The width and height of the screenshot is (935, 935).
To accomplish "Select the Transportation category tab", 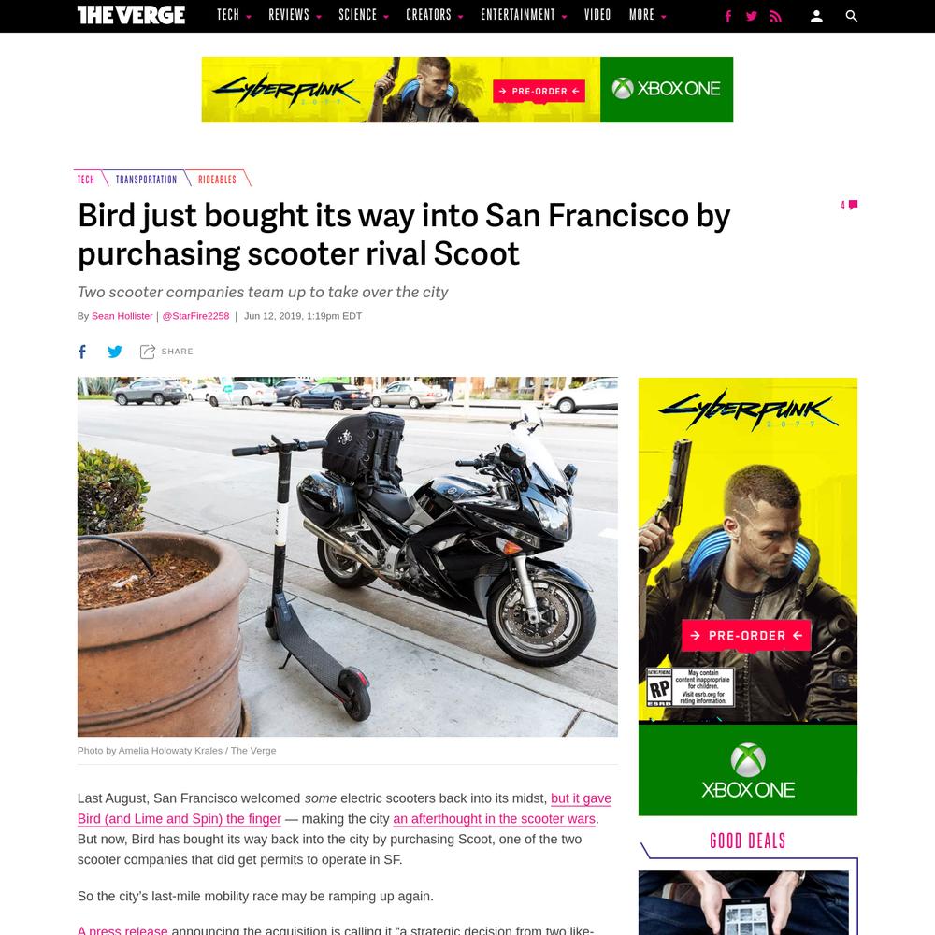I will (146, 179).
